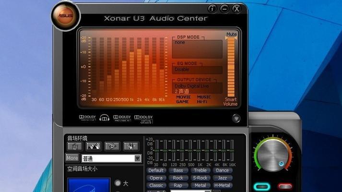Apply the Opera equalizer preset
This screenshot has width=342, height=192.
(156, 178)
